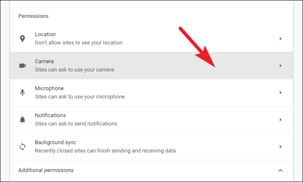The height and width of the screenshot is (182, 303).
Task: Click the Microphone icon
Action: (x=22, y=93)
